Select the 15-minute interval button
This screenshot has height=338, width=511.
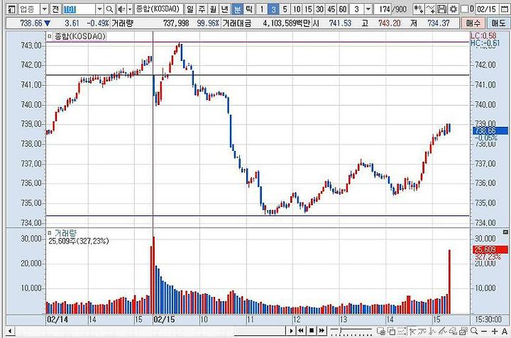(308, 9)
